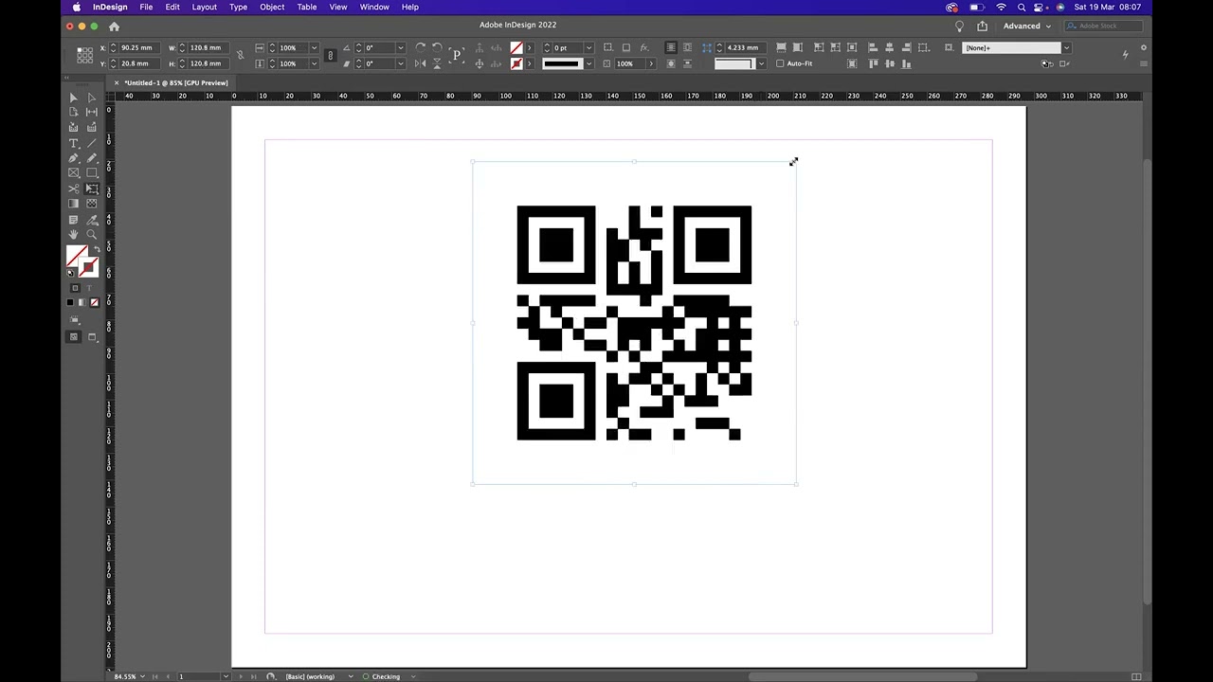Viewport: 1213px width, 682px height.
Task: Click Align left edges button
Action: [x=874, y=47]
